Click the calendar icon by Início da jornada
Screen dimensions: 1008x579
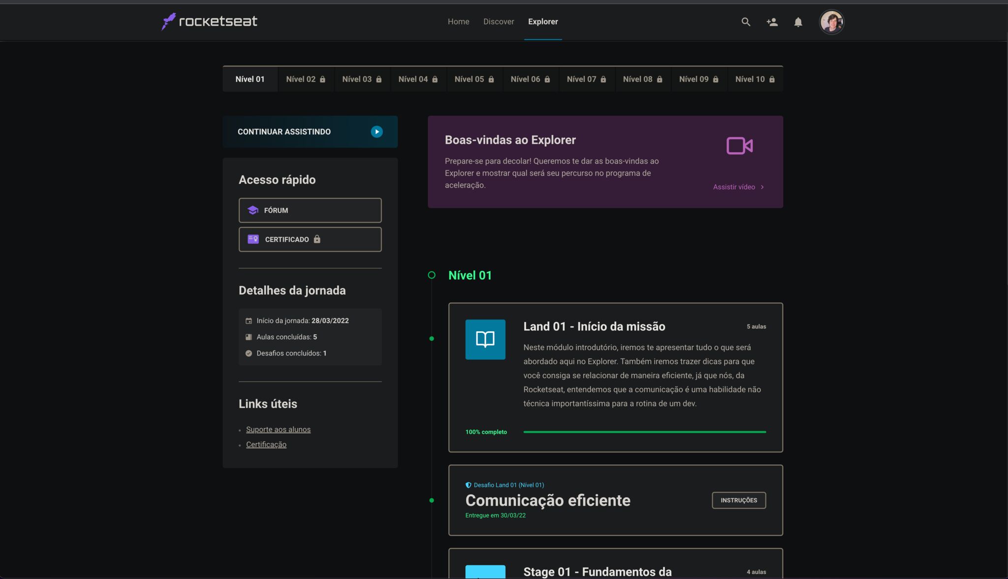tap(249, 321)
